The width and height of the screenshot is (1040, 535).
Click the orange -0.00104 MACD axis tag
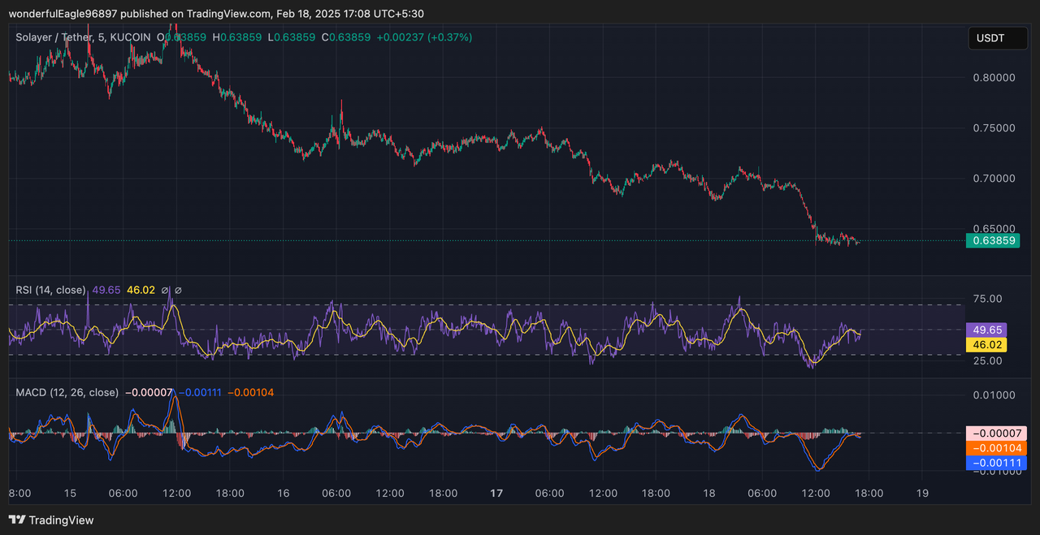point(996,448)
